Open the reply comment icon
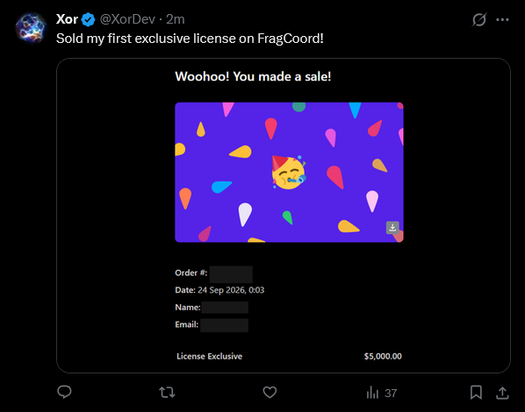525x412 pixels. [x=64, y=392]
